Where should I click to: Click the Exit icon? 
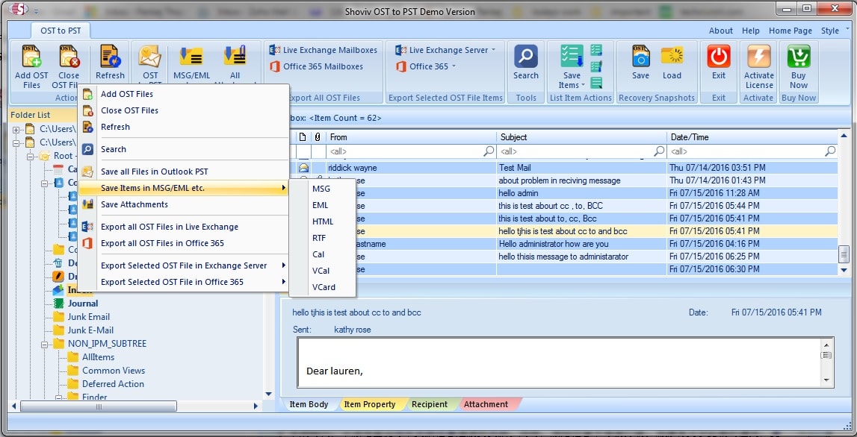coord(719,56)
